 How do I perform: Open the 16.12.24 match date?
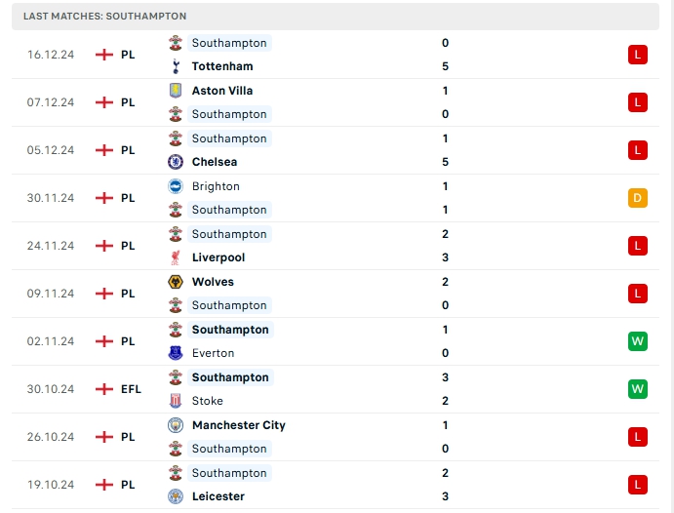51,55
